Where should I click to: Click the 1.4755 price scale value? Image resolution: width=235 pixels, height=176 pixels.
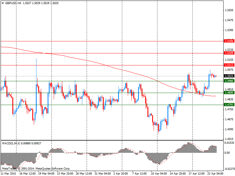229,109
